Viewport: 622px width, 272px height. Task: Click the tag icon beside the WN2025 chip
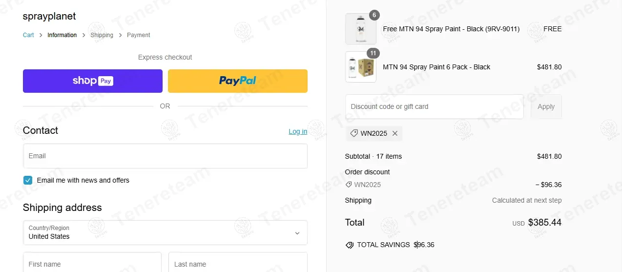tap(354, 133)
